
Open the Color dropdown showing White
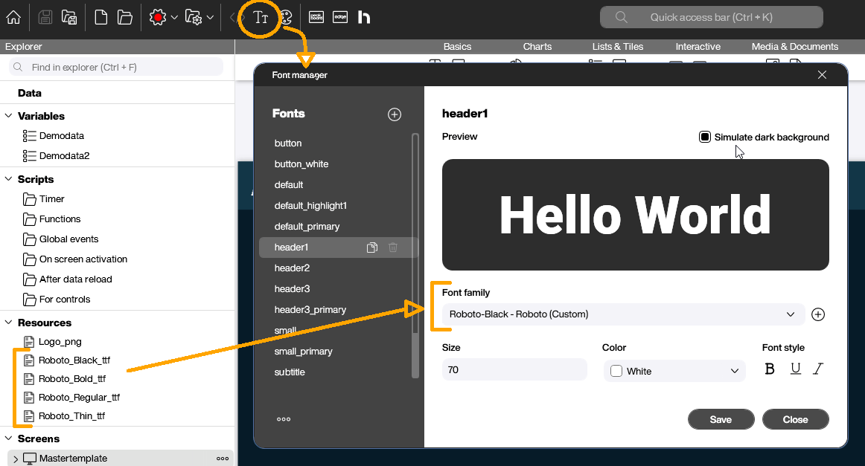pos(674,369)
